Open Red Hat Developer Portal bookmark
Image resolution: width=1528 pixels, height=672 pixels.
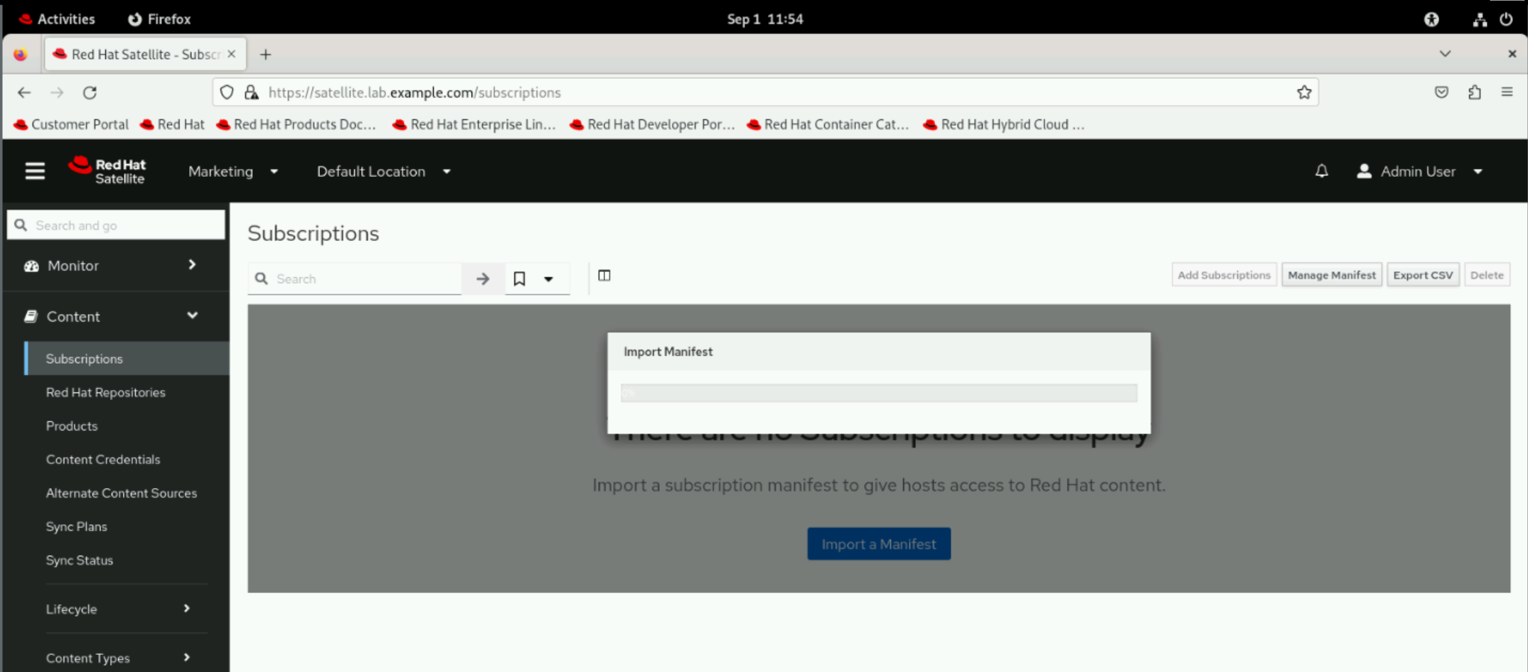click(x=653, y=124)
